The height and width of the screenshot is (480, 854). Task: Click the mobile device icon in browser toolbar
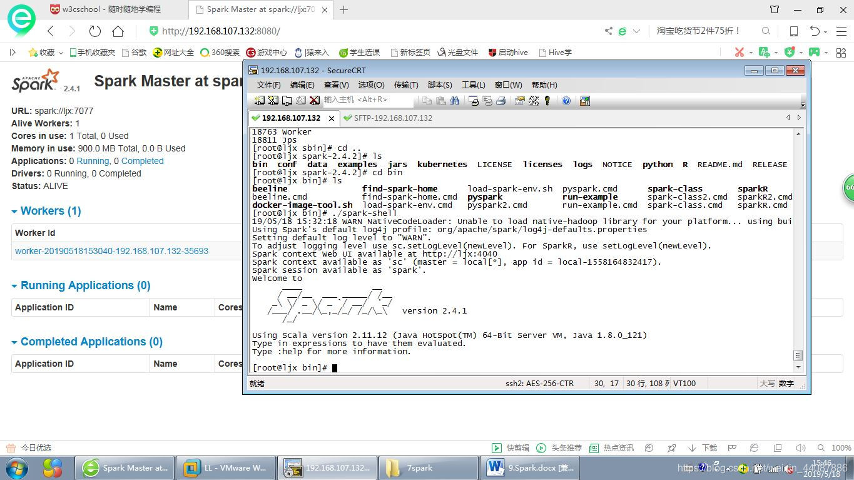coord(793,31)
